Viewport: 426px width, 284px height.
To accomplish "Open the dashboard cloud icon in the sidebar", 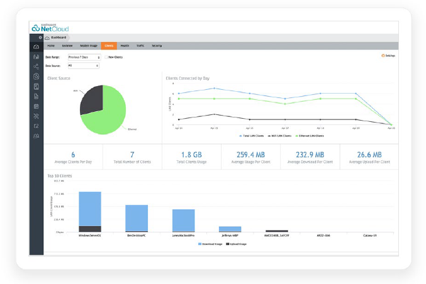I will 36,47.
